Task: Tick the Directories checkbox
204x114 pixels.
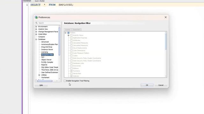Action: 71,66
